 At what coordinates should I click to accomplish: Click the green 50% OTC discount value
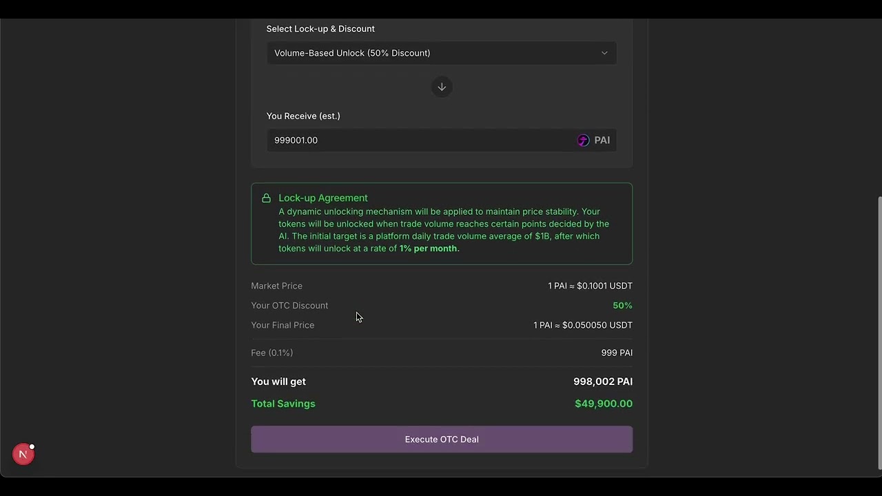[622, 306]
